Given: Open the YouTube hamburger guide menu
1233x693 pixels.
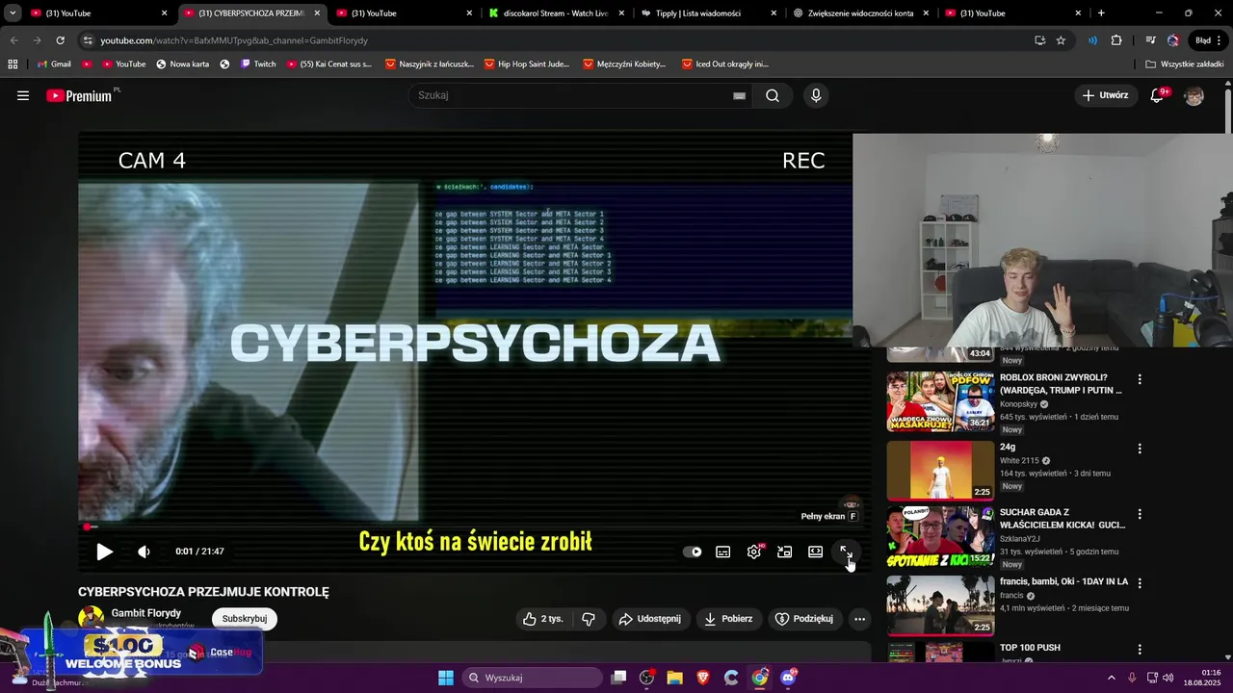Looking at the screenshot, I should (23, 95).
